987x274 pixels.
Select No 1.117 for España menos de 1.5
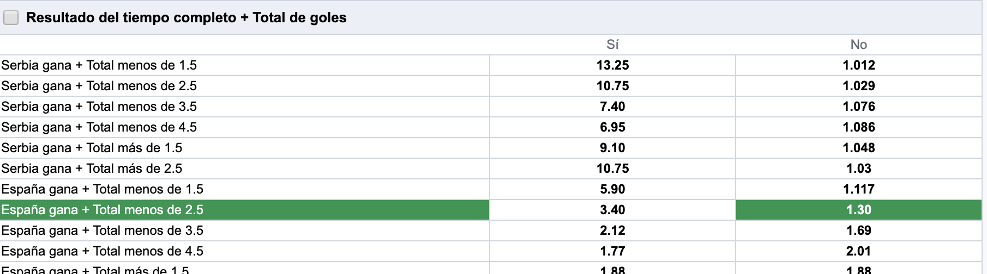858,189
